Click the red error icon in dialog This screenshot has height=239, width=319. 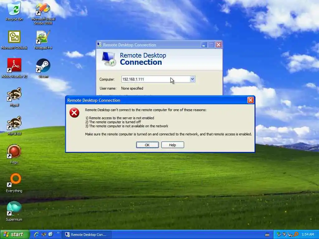pos(74,113)
